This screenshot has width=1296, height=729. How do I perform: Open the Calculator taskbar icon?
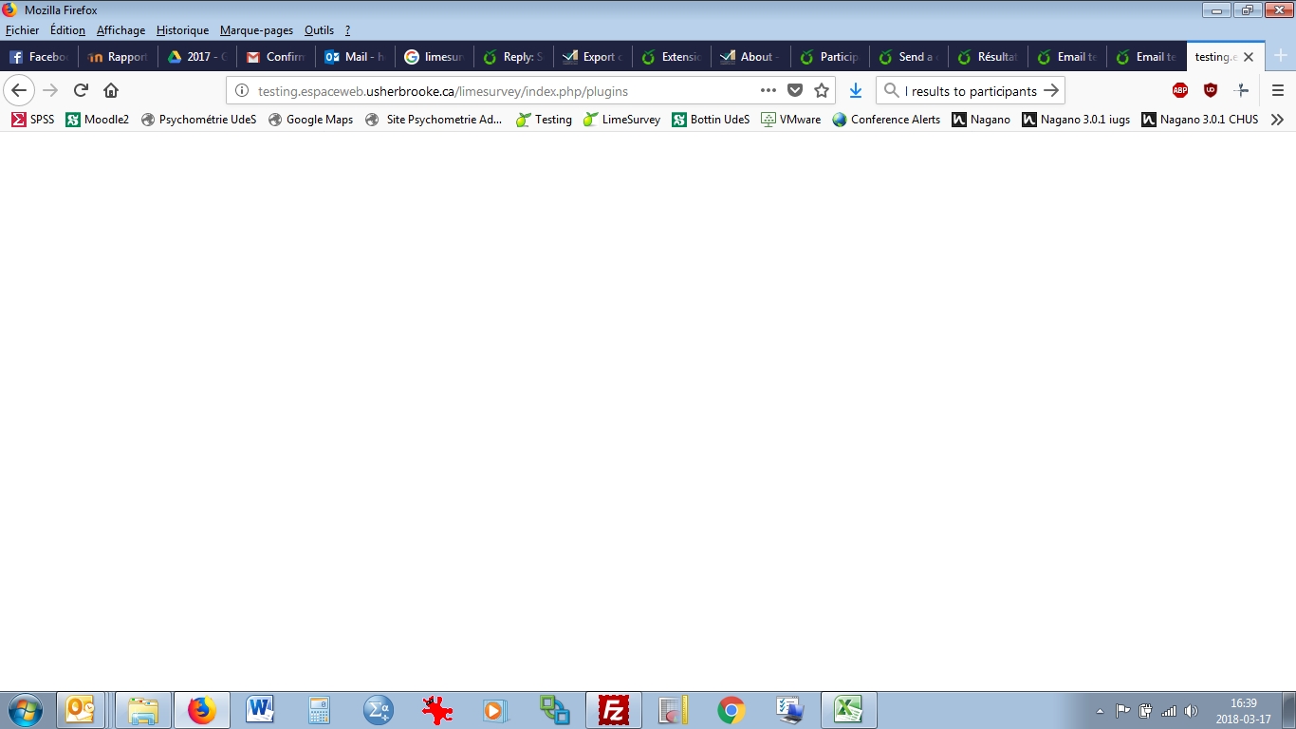pyautogui.click(x=319, y=710)
